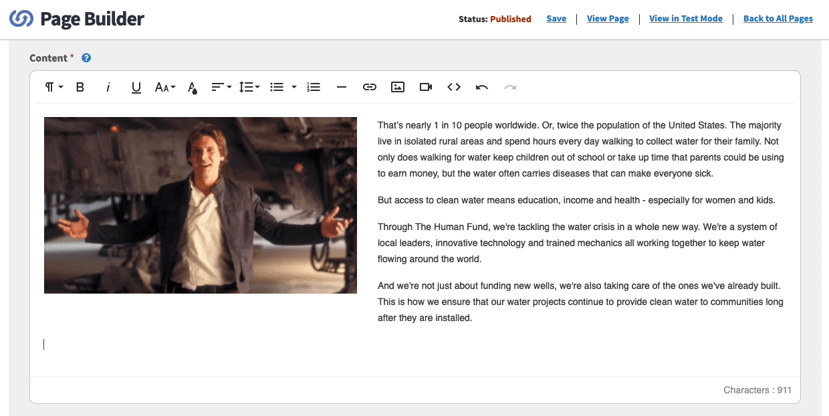Open the paragraph format dropdown

tap(53, 87)
